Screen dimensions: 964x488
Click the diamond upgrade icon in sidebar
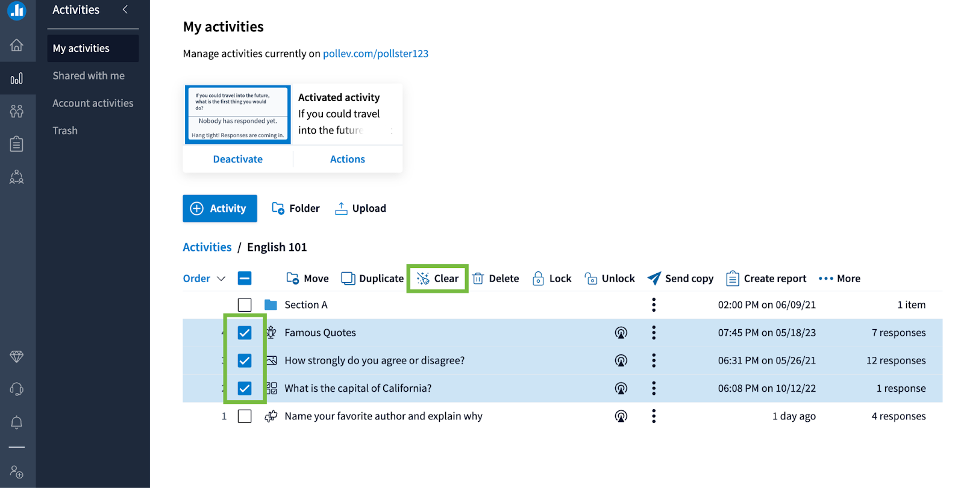[x=17, y=357]
